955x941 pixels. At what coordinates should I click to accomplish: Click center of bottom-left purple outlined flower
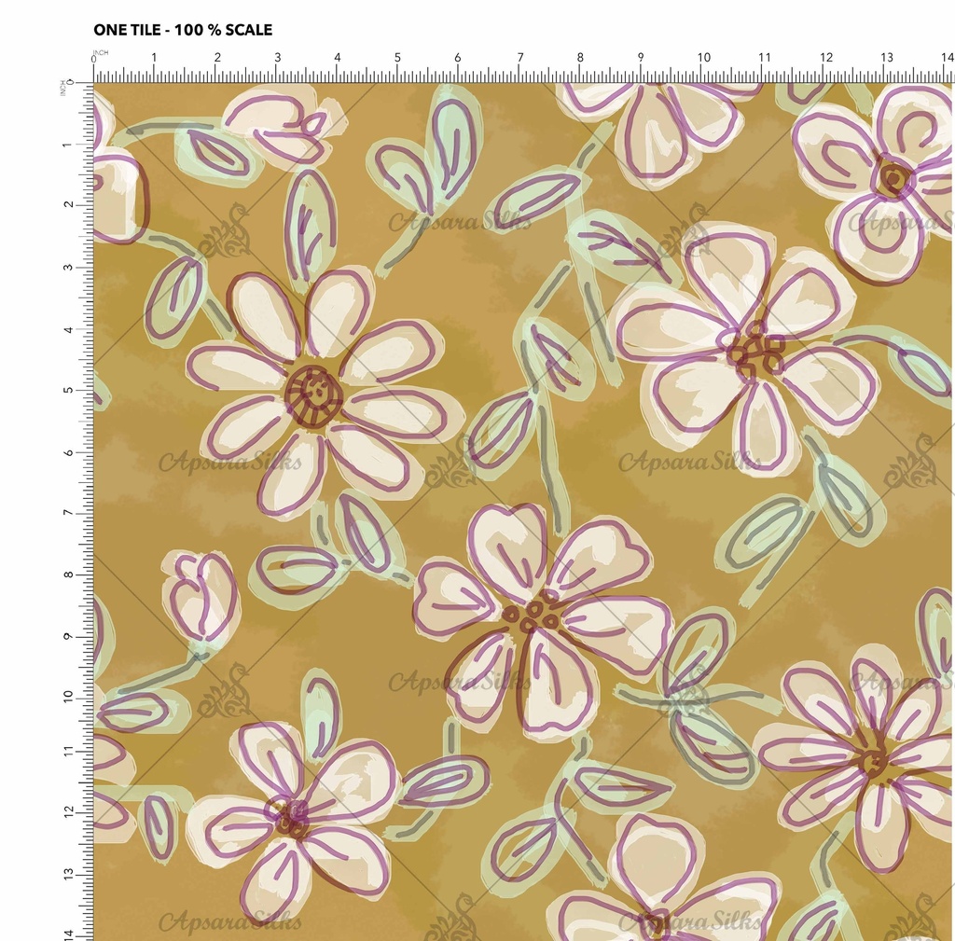291,815
